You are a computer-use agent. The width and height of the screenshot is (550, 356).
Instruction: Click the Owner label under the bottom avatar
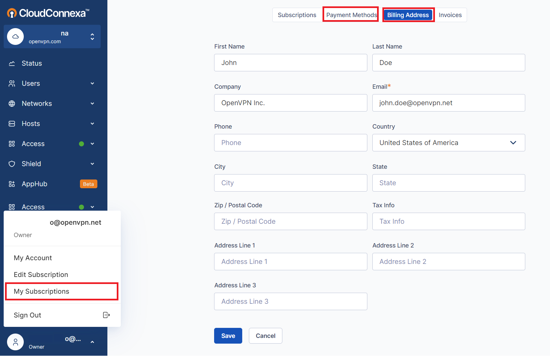click(36, 347)
